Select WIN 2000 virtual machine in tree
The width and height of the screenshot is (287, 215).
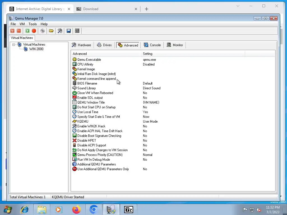pyautogui.click(x=36, y=49)
